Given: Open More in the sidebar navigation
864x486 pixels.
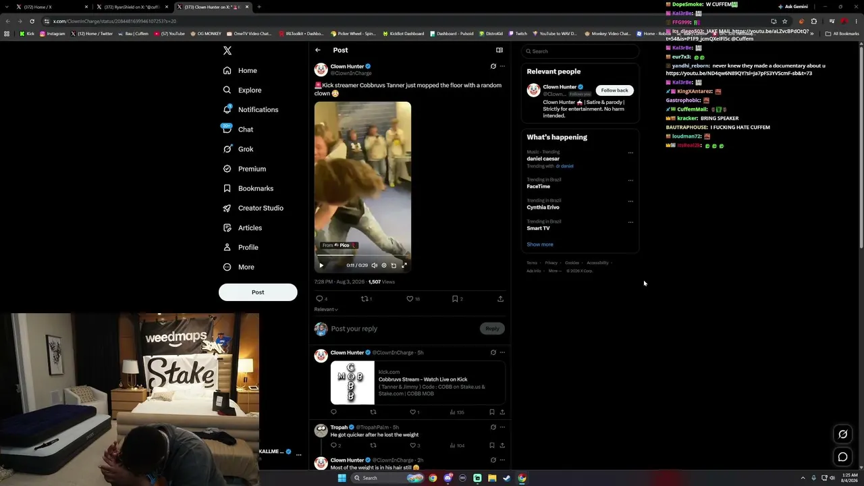Looking at the screenshot, I should 238,267.
